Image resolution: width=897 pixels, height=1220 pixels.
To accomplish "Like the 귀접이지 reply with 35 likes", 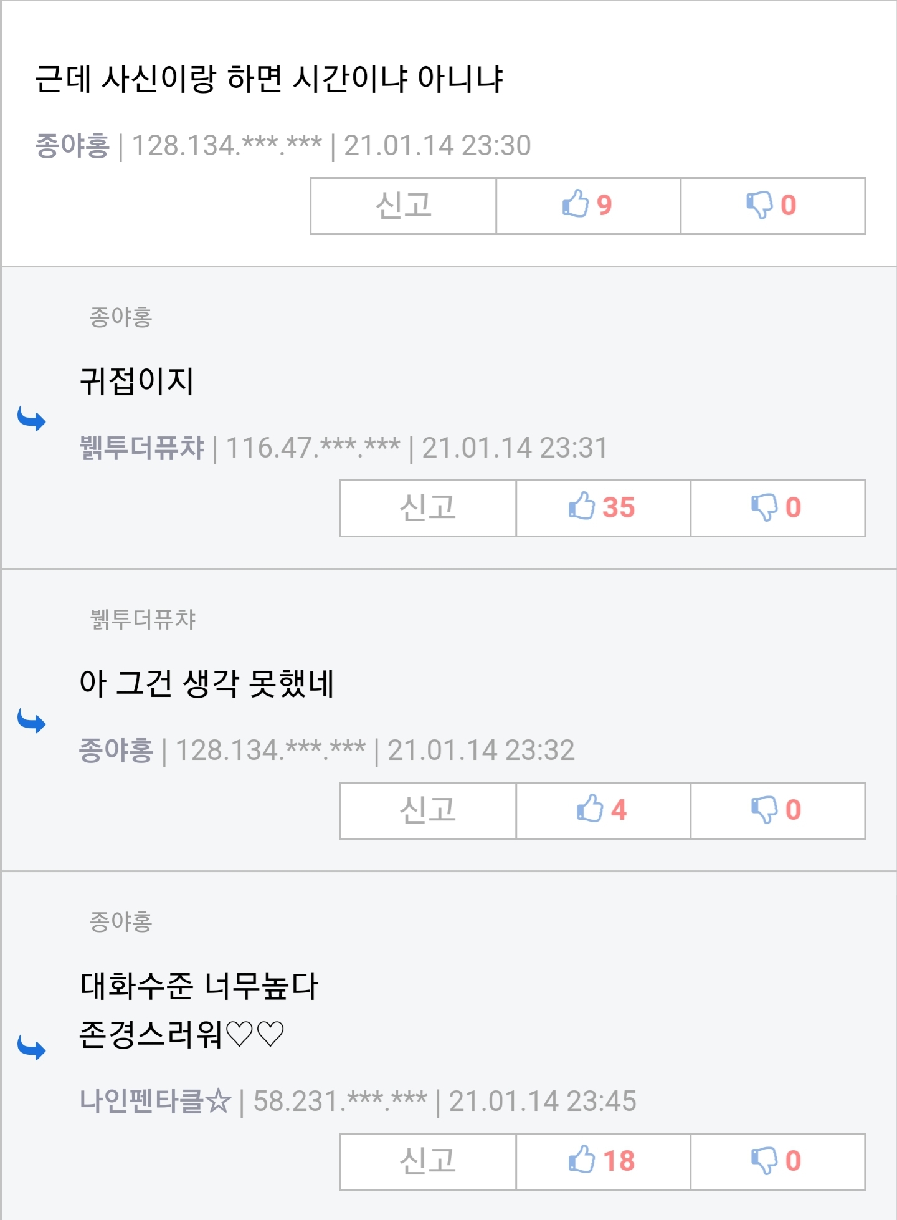I will (x=582, y=507).
